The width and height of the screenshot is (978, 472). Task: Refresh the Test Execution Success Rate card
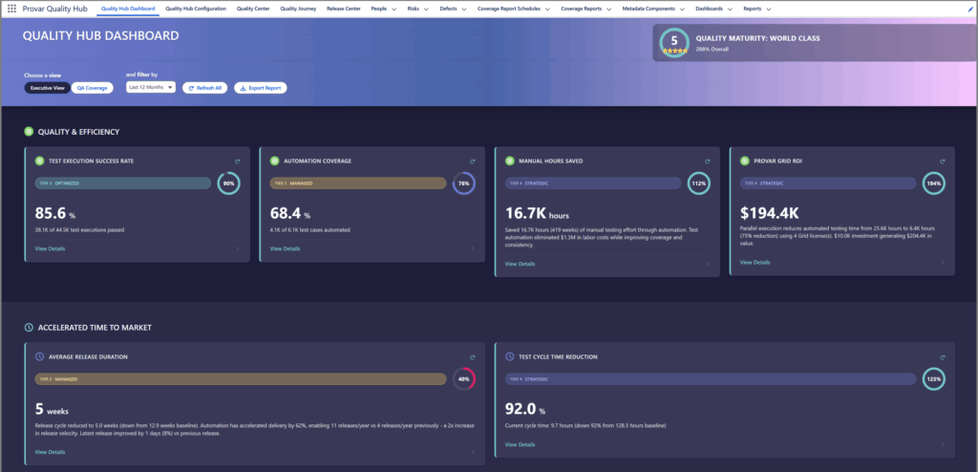pyautogui.click(x=236, y=161)
